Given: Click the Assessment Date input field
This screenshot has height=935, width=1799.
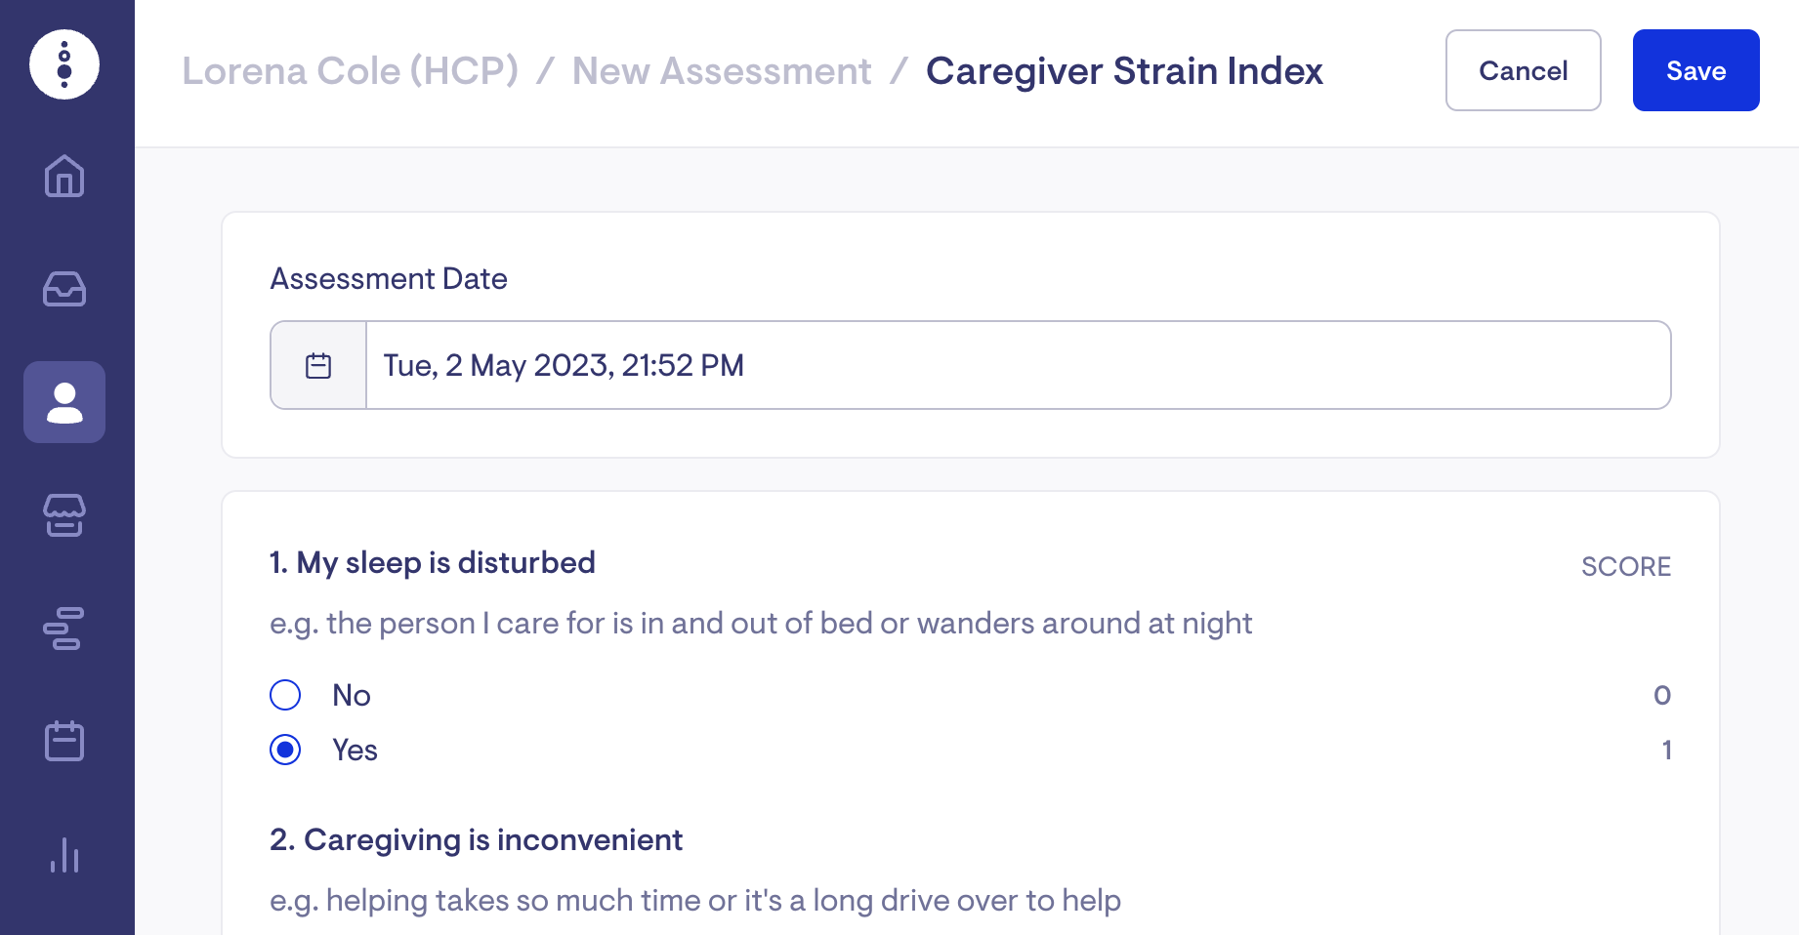Looking at the screenshot, I should (x=1016, y=366).
